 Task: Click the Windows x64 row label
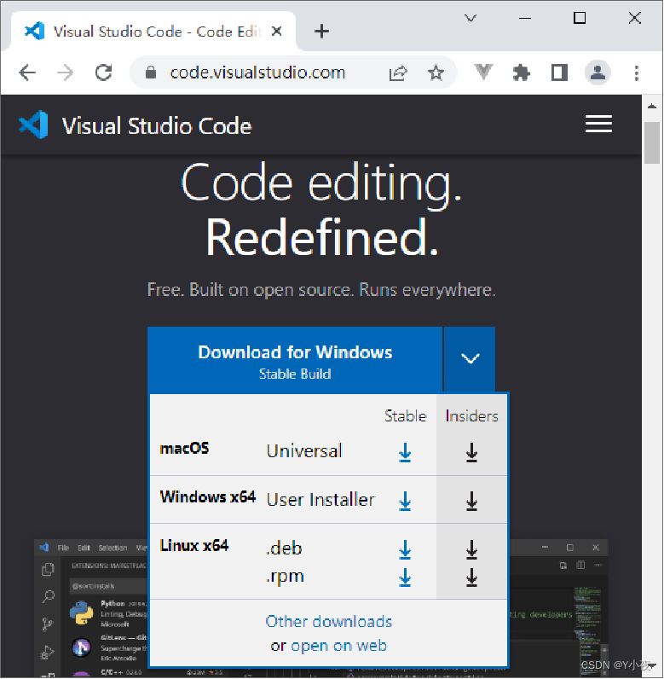point(208,496)
